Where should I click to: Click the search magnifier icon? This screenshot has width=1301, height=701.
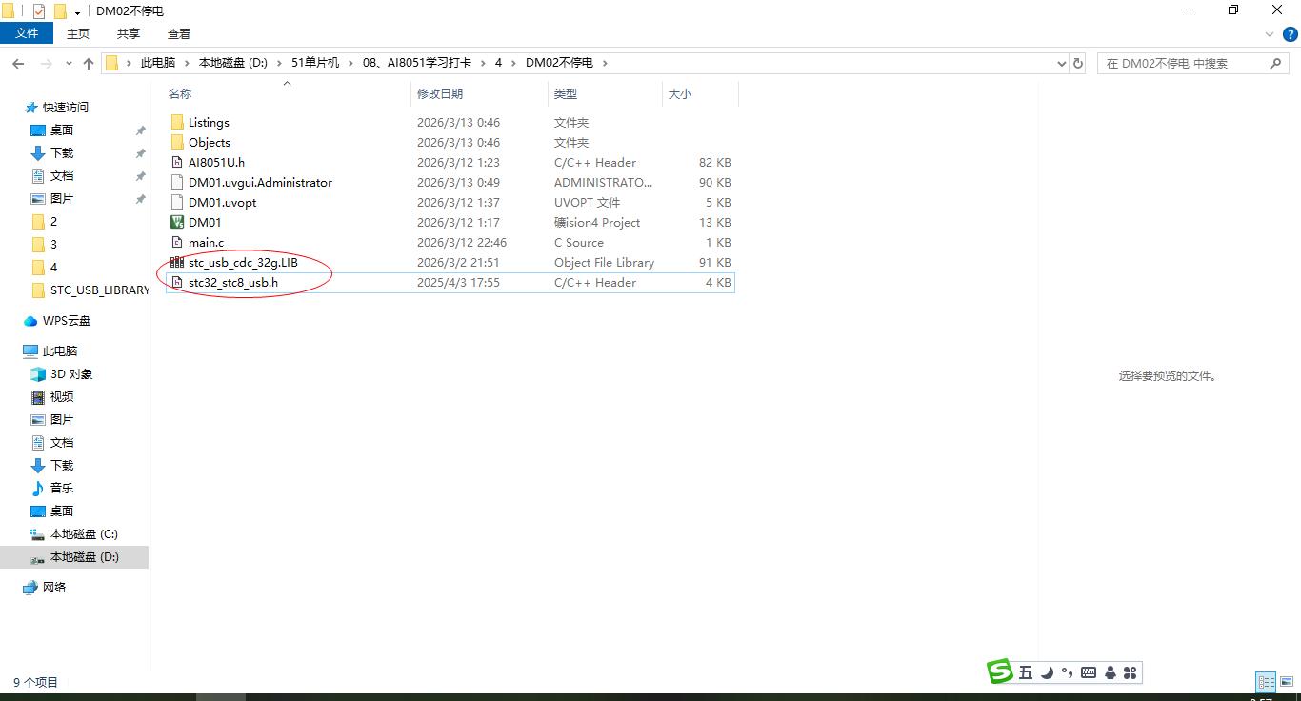coord(1276,63)
